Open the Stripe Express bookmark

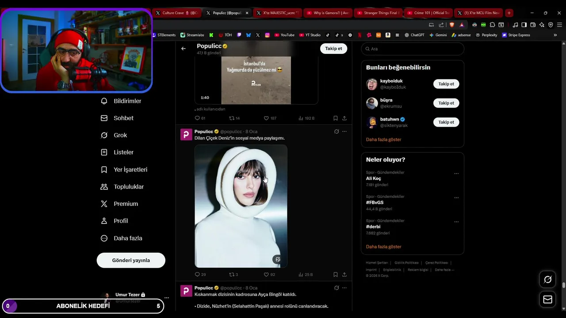coord(516,35)
